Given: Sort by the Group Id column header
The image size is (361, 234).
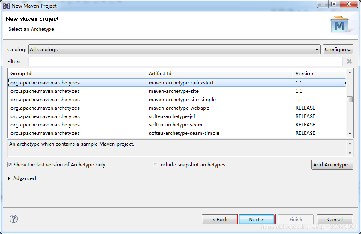Looking at the screenshot, I should click(x=77, y=74).
